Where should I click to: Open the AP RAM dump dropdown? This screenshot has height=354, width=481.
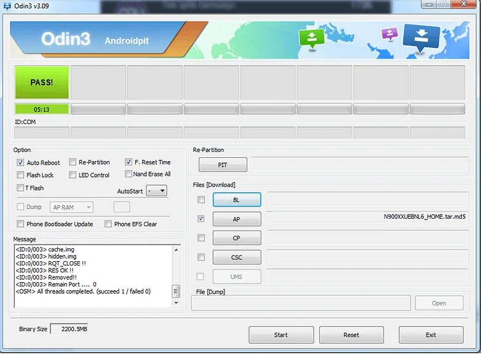[x=71, y=207]
